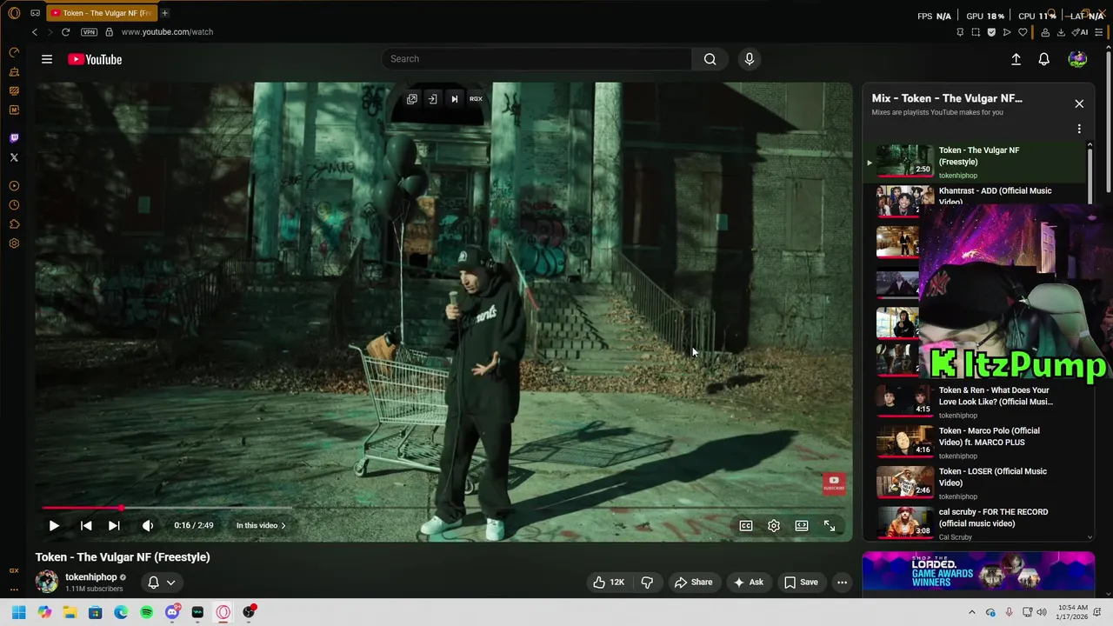Open the account avatar menu
The height and width of the screenshot is (626, 1113).
pyautogui.click(x=1077, y=59)
